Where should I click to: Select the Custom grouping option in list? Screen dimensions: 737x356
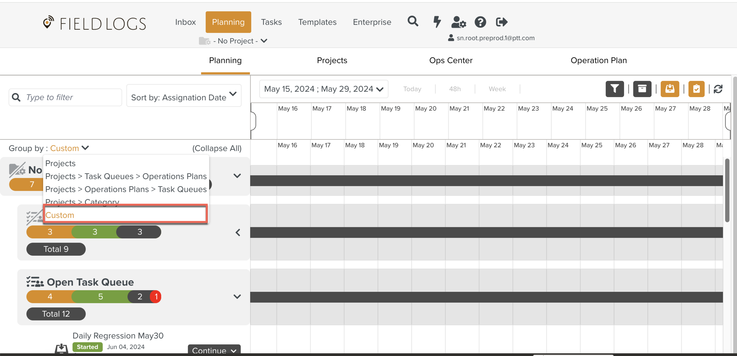pyautogui.click(x=125, y=215)
